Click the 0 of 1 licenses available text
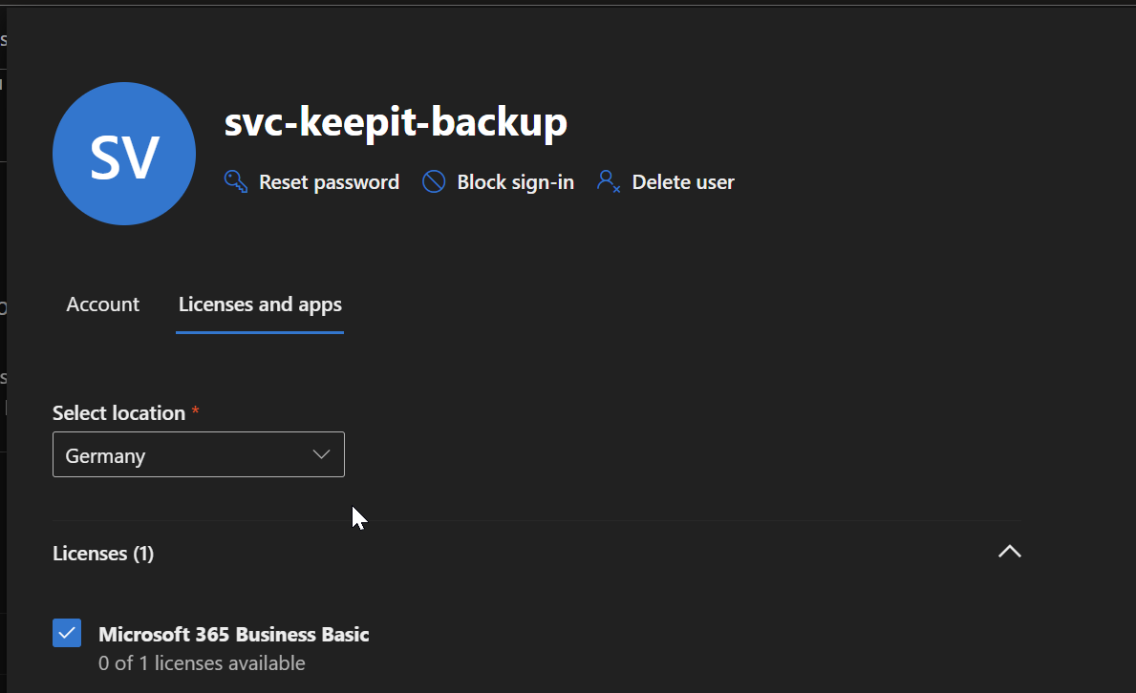This screenshot has width=1136, height=693. pos(202,662)
